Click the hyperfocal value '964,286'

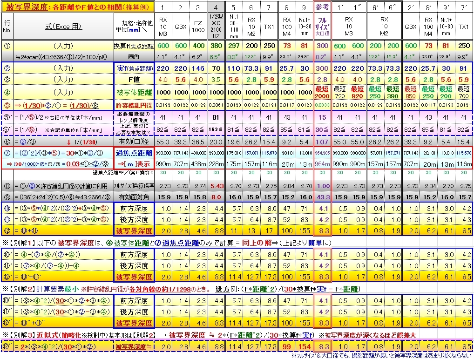coord(322,153)
